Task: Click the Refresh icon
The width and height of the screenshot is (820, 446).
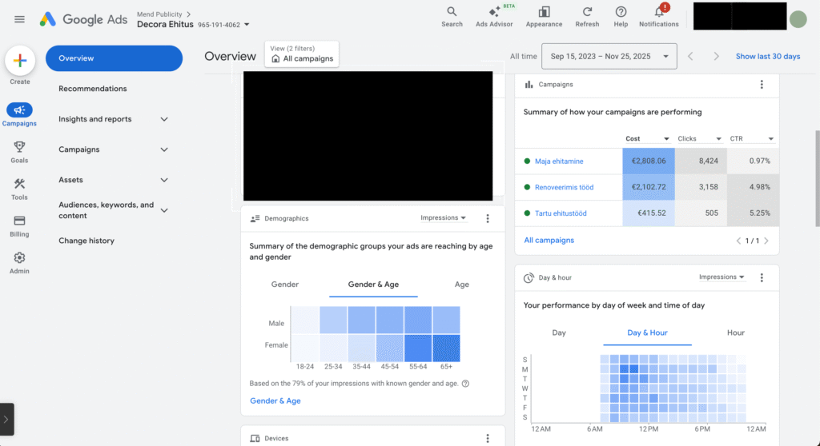Action: (587, 12)
